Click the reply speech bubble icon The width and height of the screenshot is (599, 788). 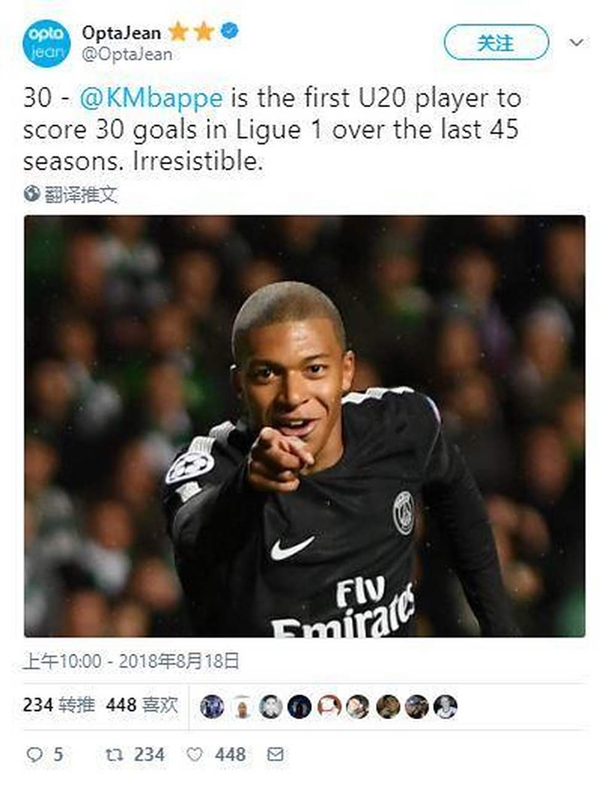tap(35, 754)
